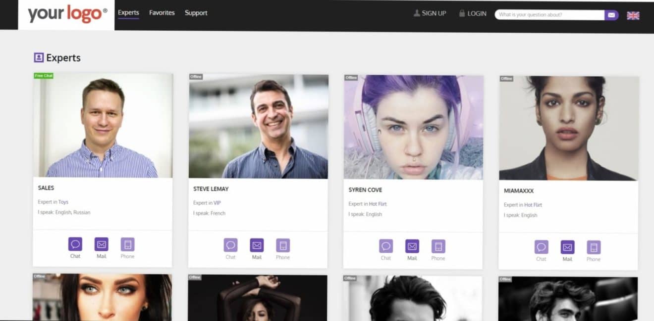Click the SIGN UP link

(x=430, y=13)
